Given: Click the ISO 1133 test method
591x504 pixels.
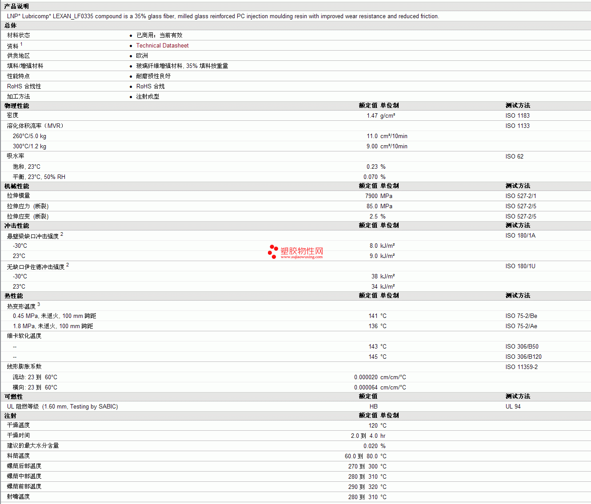Looking at the screenshot, I should coord(517,126).
